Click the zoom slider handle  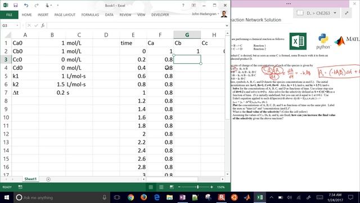(x=197, y=187)
